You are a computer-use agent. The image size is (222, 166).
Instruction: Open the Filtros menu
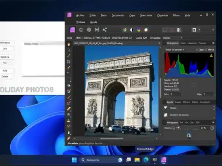(176, 15)
